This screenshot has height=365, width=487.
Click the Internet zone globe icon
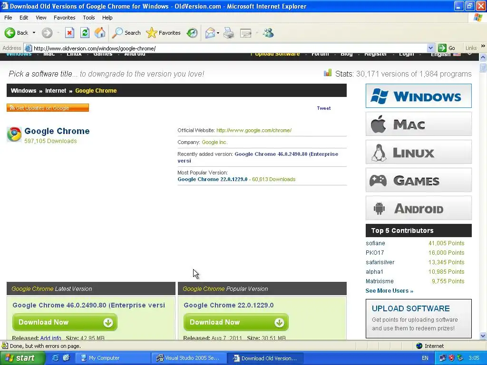(x=419, y=346)
